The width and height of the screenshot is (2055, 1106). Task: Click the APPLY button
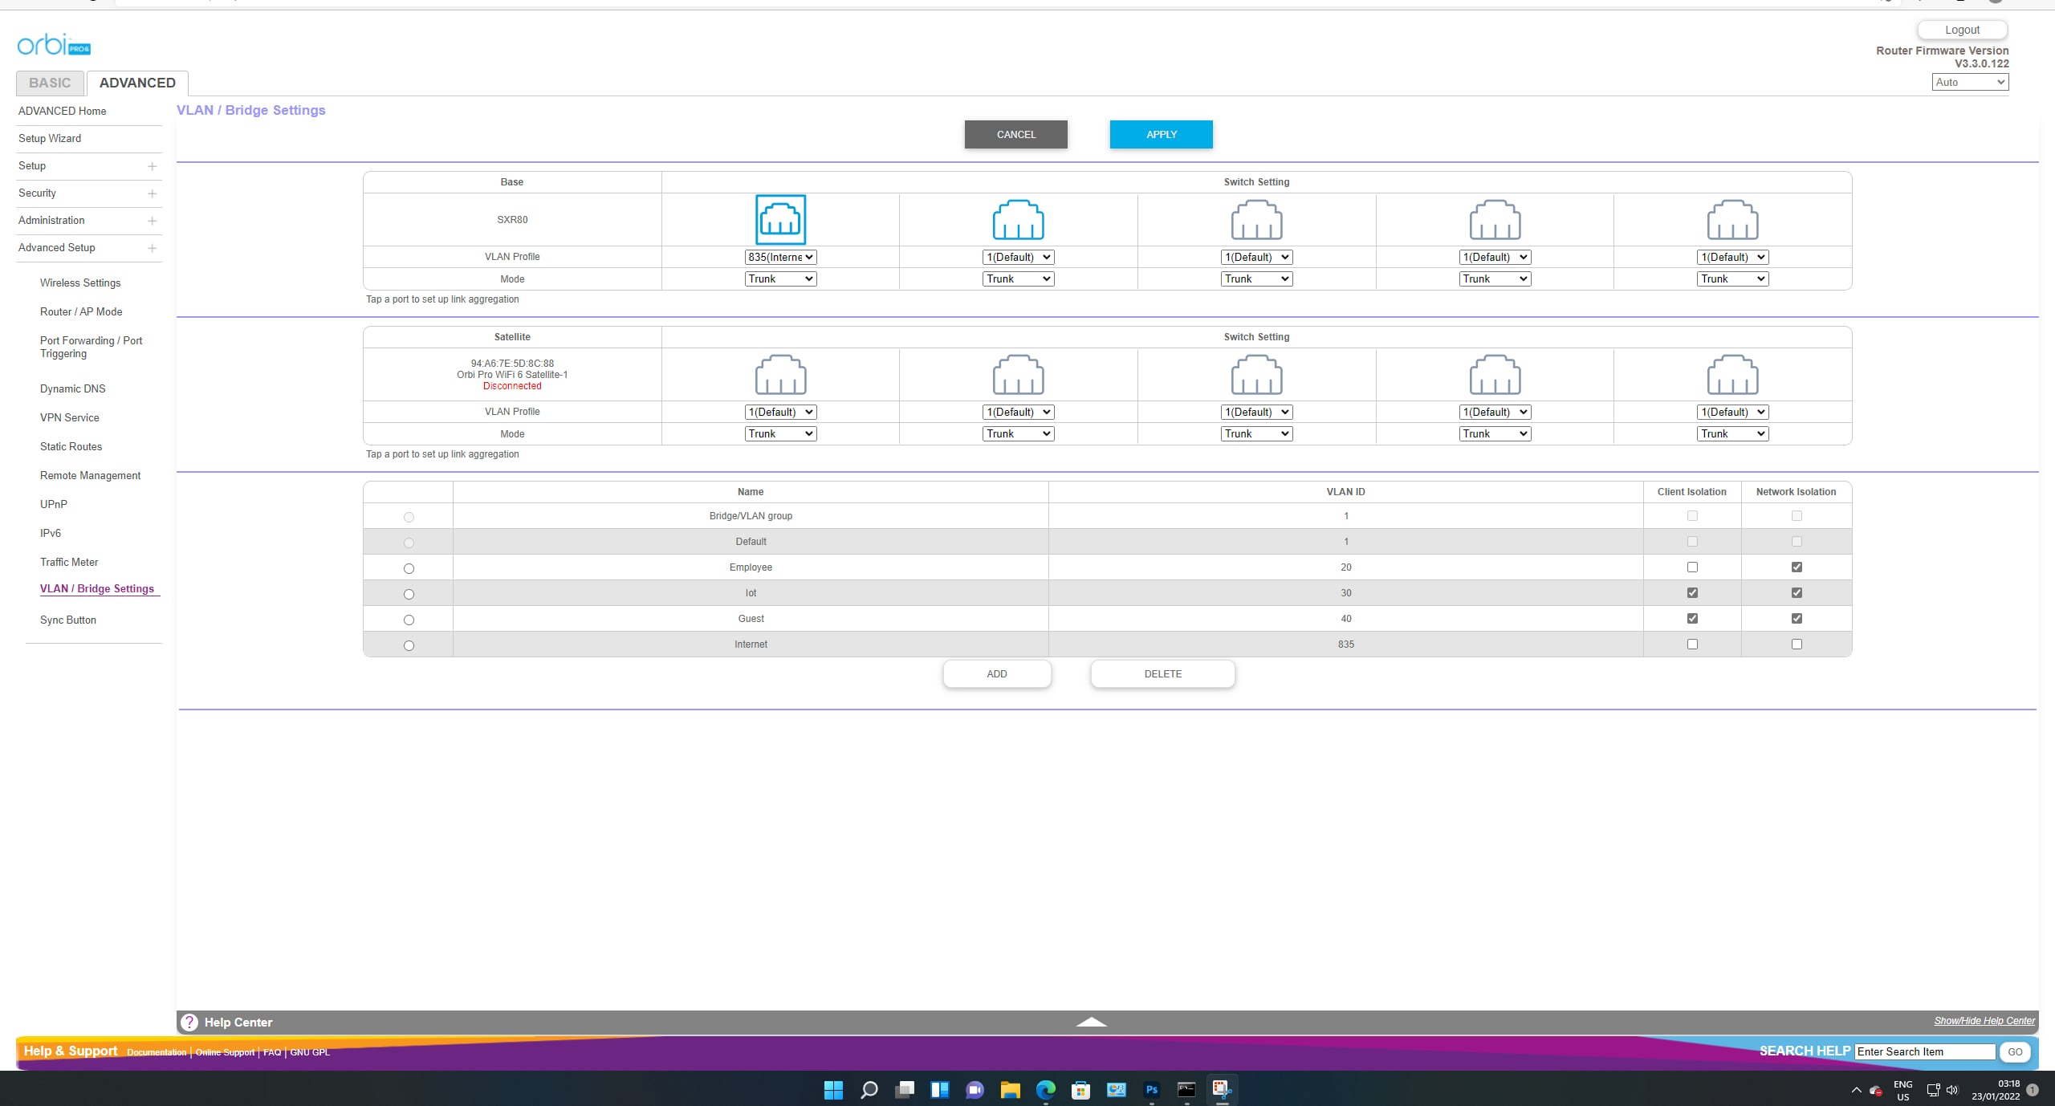1161,134
